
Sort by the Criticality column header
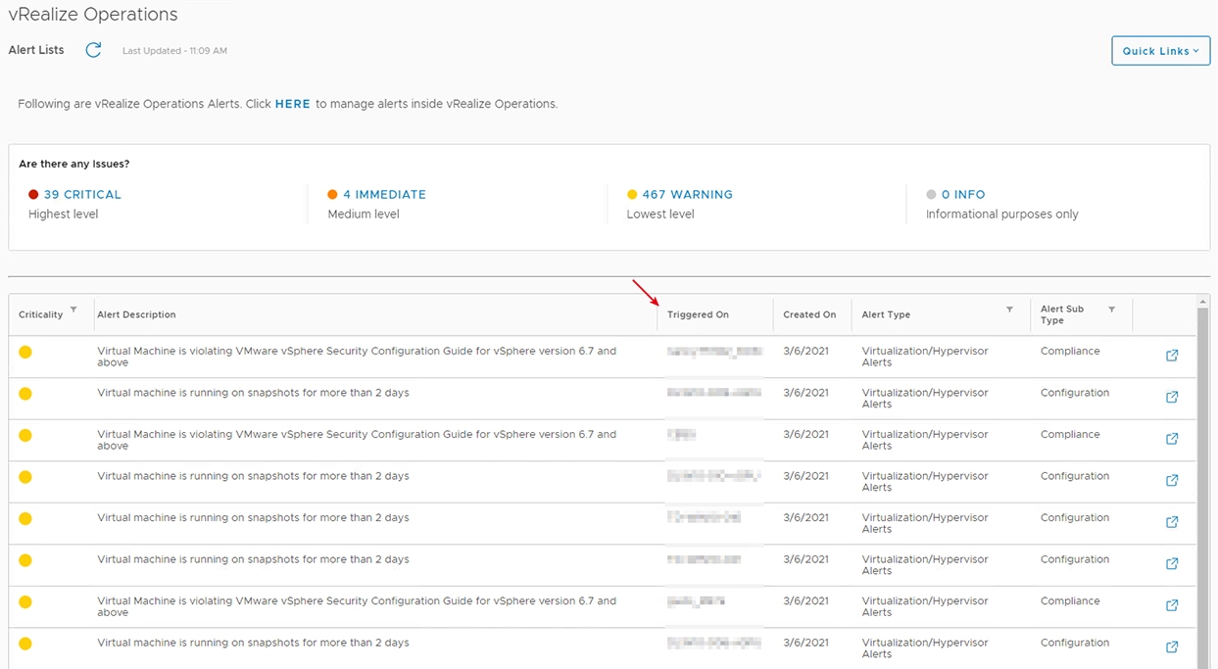[x=40, y=315]
